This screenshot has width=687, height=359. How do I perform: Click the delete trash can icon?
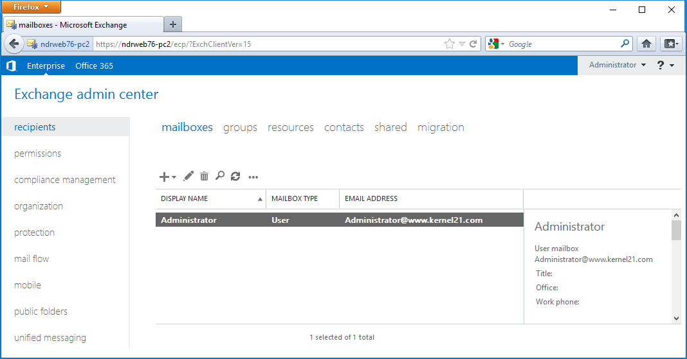tap(204, 176)
